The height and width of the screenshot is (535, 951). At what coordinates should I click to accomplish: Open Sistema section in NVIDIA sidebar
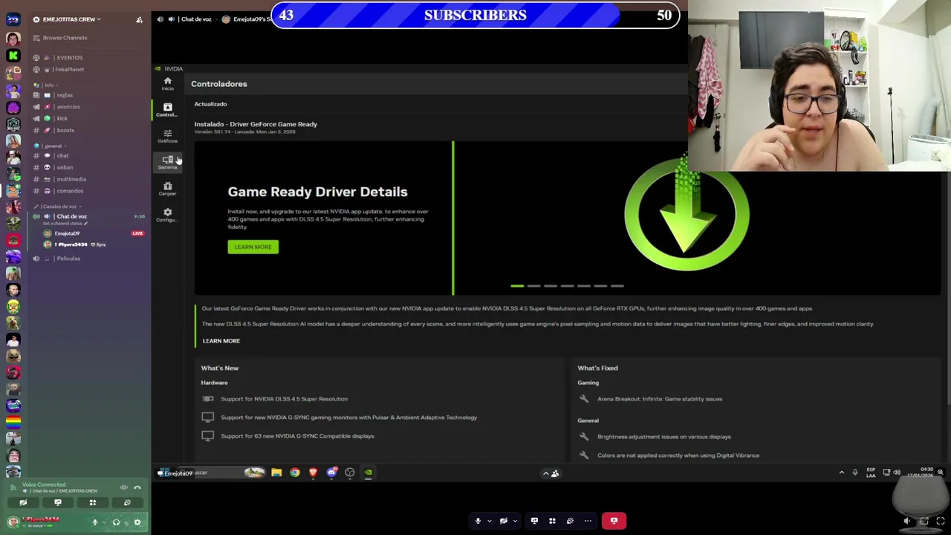tap(167, 162)
